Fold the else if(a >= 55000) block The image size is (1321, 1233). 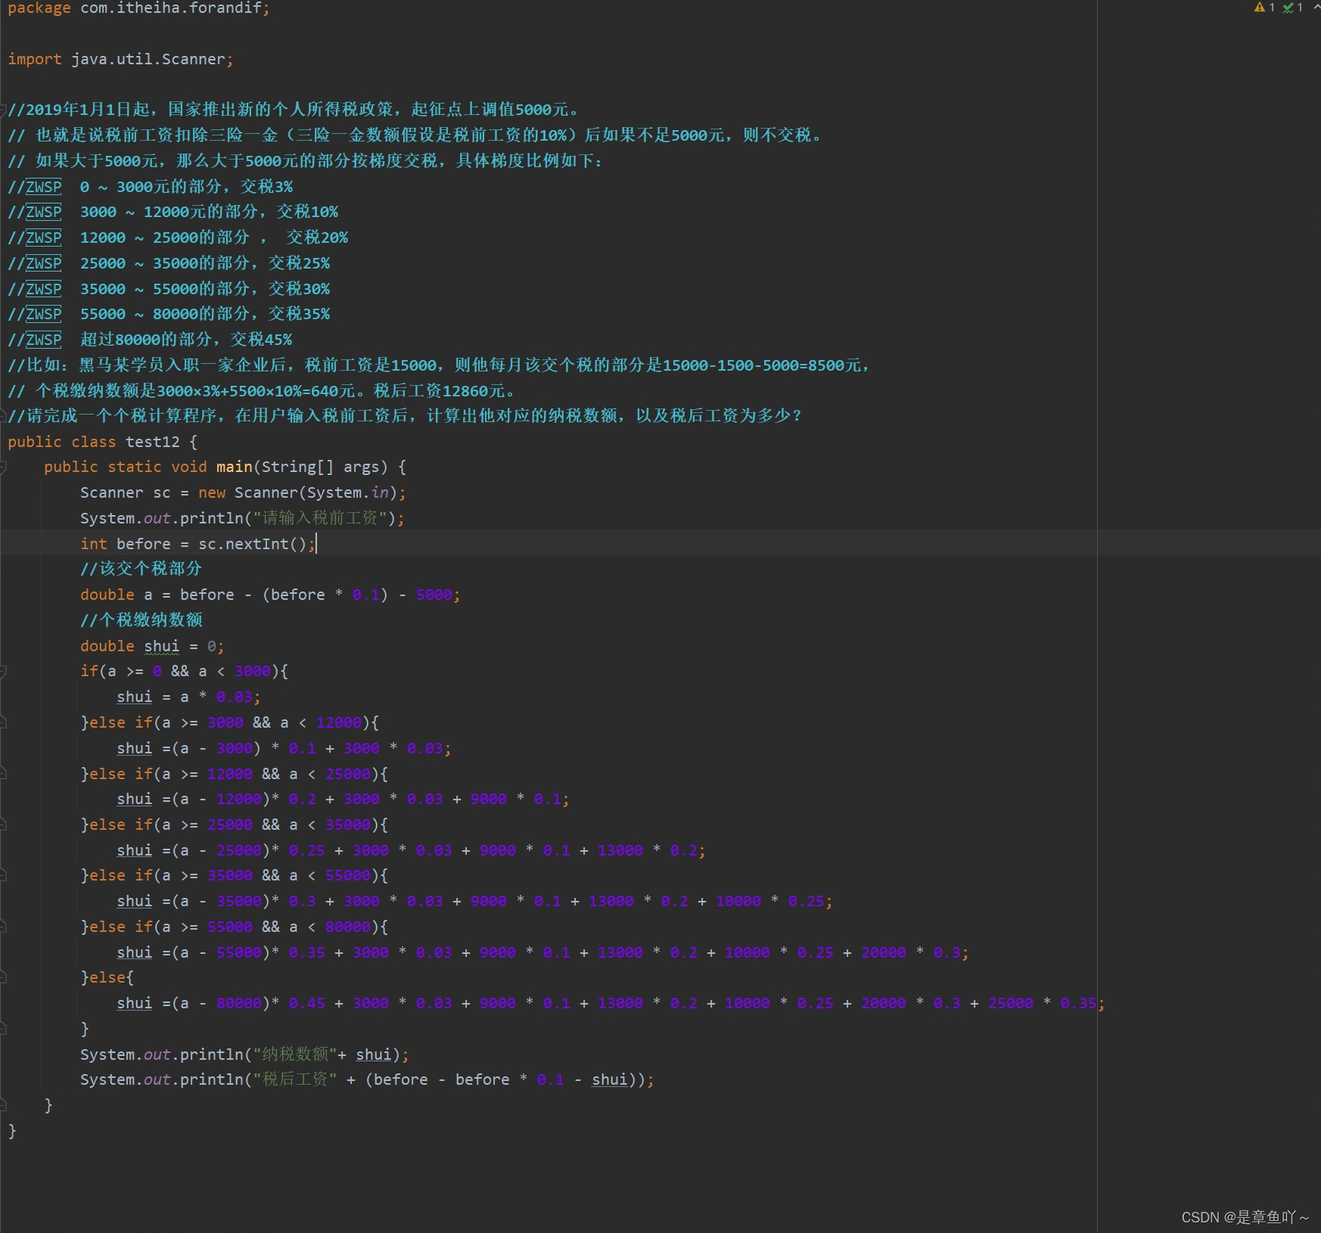3,927
